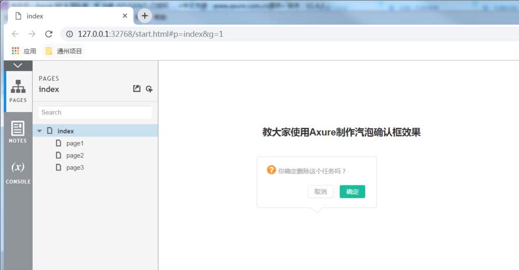Screen dimensions: 519x270
Task: Click the page2 file icon
Action: (x=59, y=155)
